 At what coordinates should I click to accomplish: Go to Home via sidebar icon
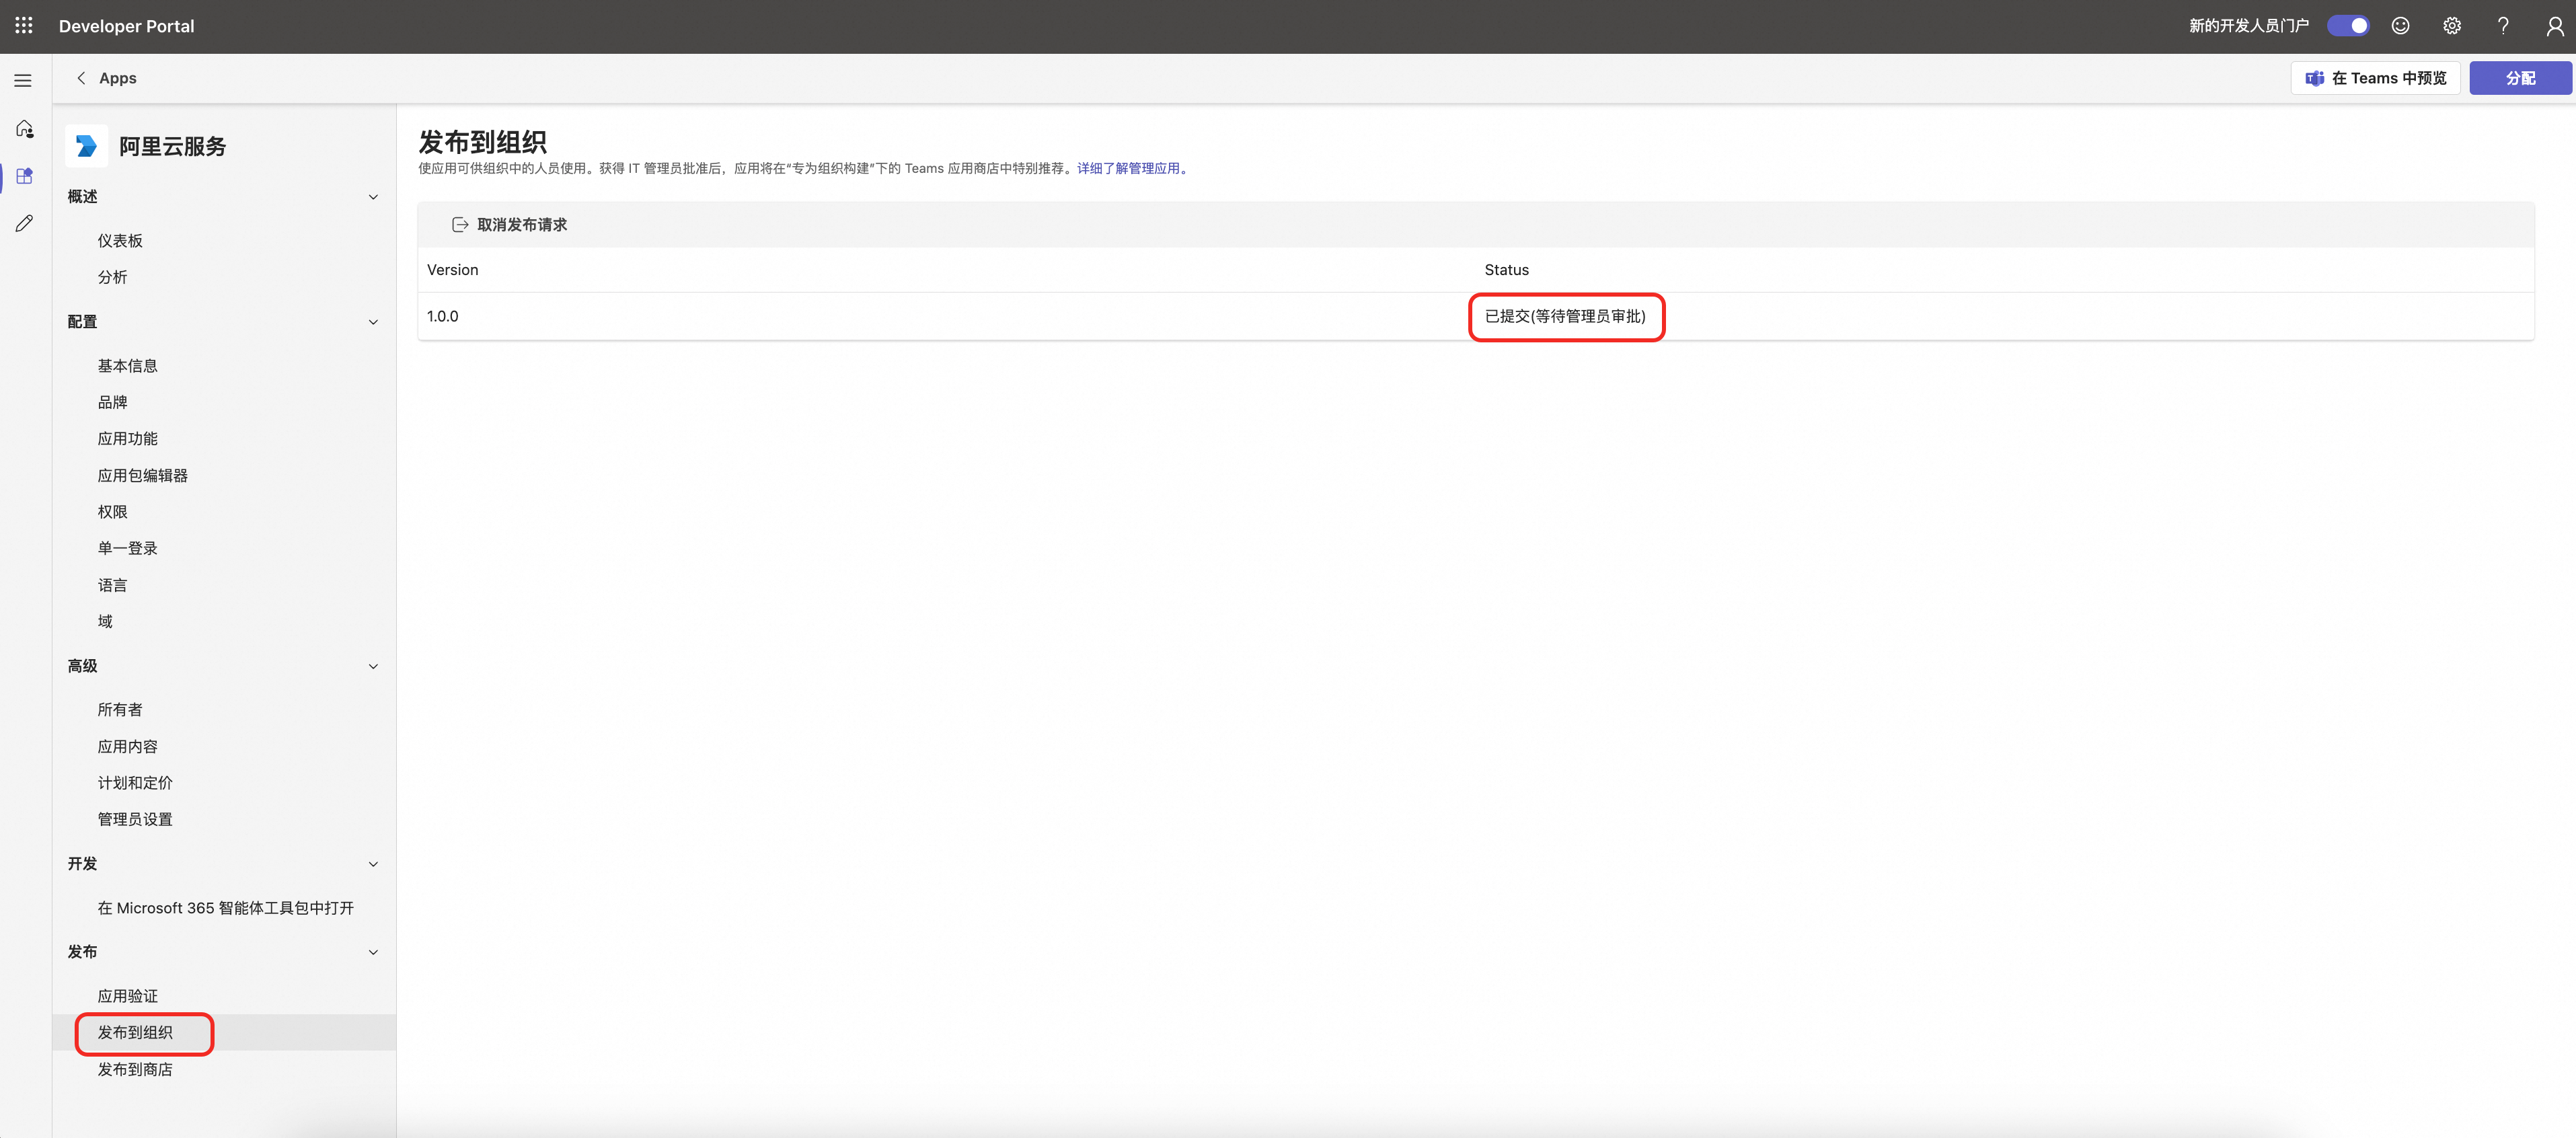point(24,129)
